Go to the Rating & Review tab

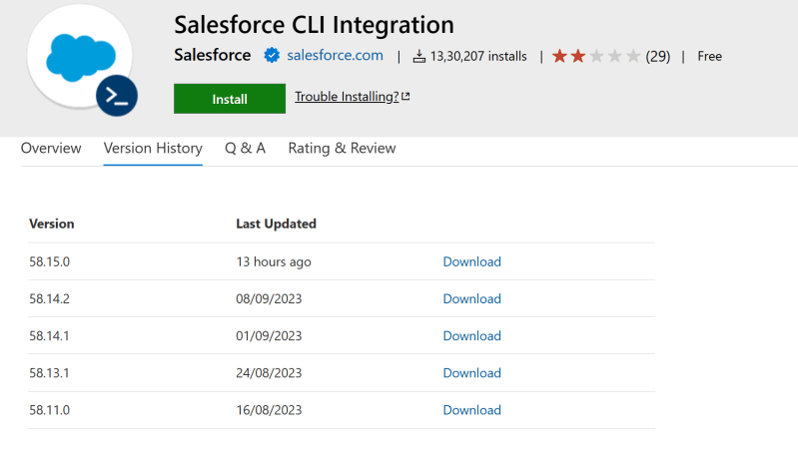[342, 148]
